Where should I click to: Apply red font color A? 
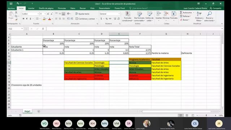pyautogui.click(x=50, y=19)
